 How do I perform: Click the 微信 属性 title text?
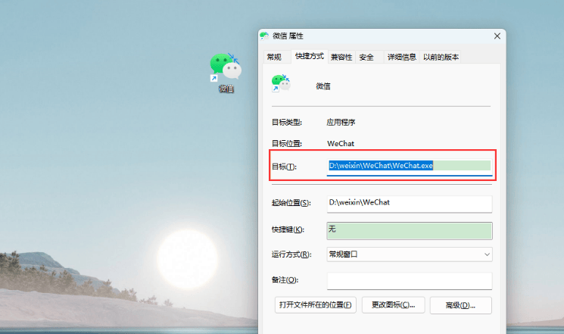click(x=288, y=36)
